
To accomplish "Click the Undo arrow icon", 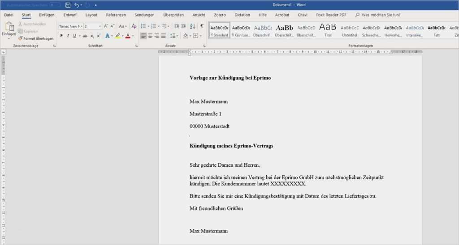I will coord(77,5).
